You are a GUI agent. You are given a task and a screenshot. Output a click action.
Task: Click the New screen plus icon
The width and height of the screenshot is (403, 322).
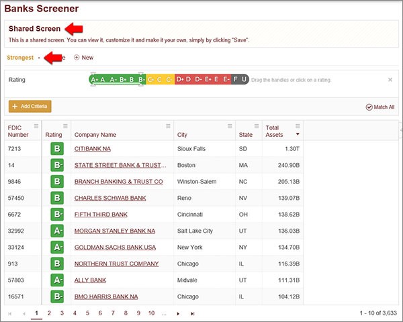(x=77, y=58)
